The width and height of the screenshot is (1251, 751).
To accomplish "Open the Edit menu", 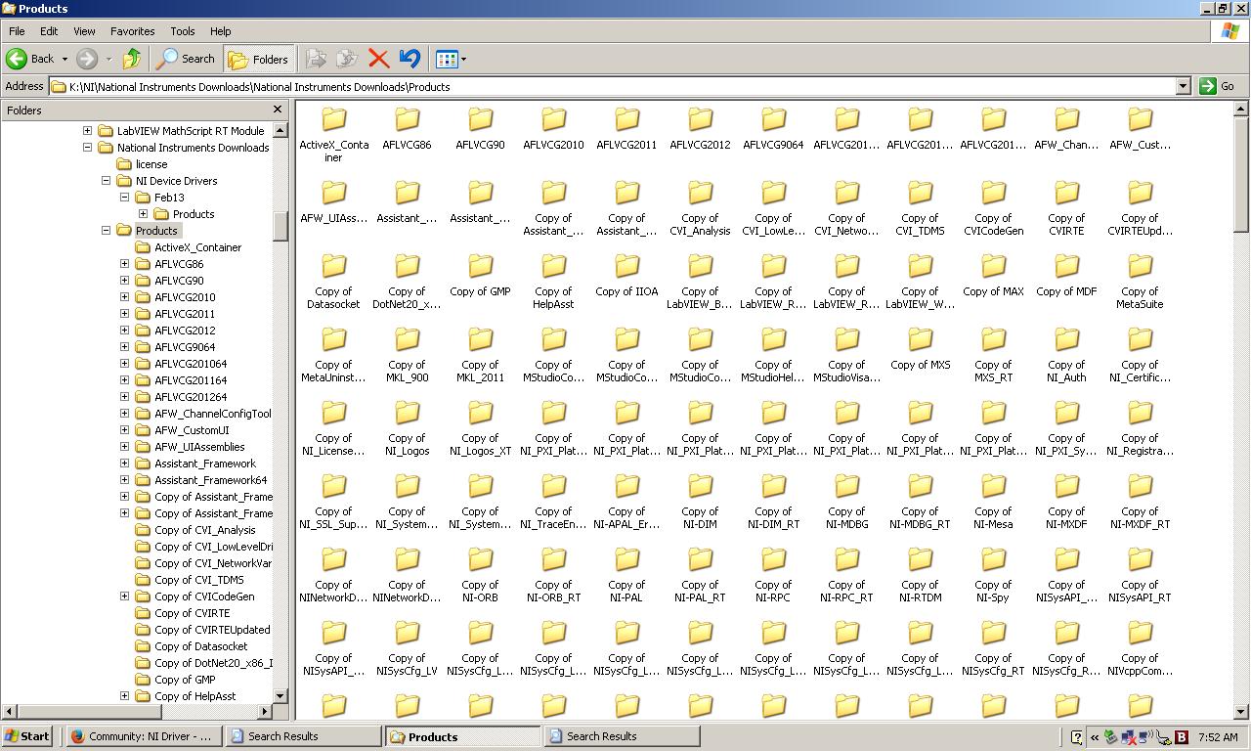I will click(49, 31).
